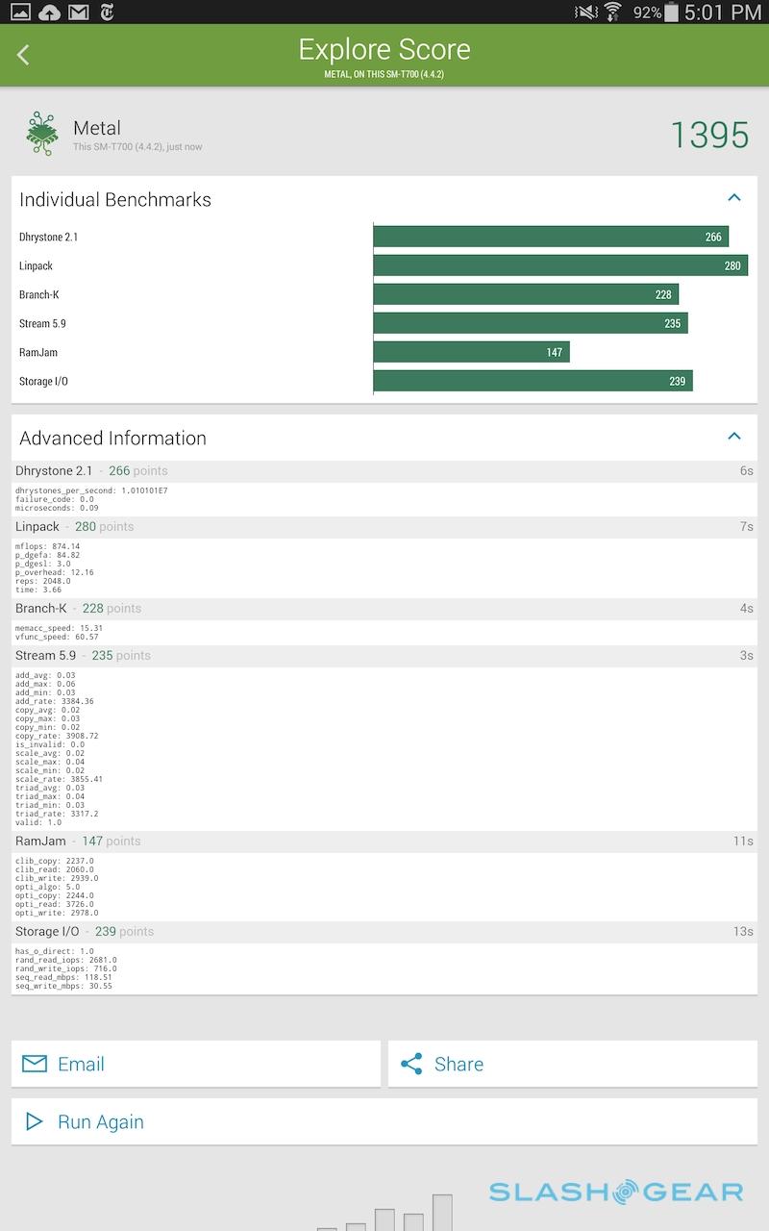Tap the cloud upload notification icon
Viewport: 769px width, 1231px height.
tap(49, 13)
